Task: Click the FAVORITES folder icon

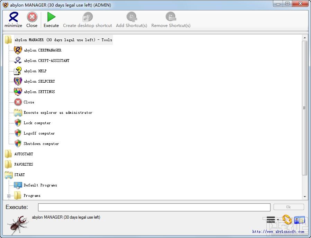Action: click(x=8, y=164)
